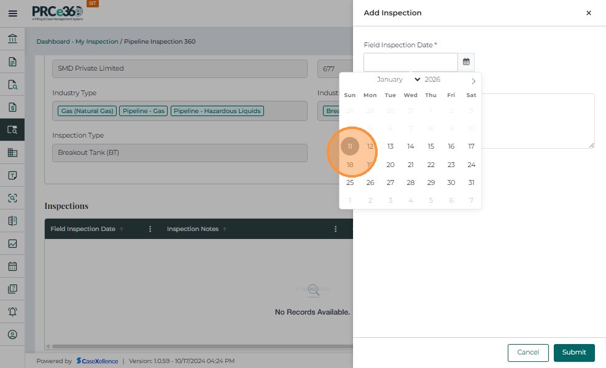606x368 pixels.
Task: Select January 30 in calendar
Action: (x=451, y=182)
